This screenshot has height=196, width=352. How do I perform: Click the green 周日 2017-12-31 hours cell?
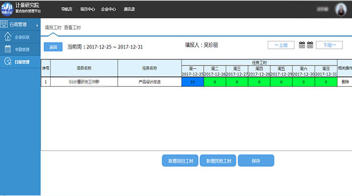coord(326,82)
